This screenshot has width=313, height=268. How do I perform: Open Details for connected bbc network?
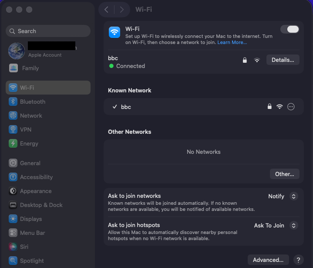pyautogui.click(x=283, y=60)
